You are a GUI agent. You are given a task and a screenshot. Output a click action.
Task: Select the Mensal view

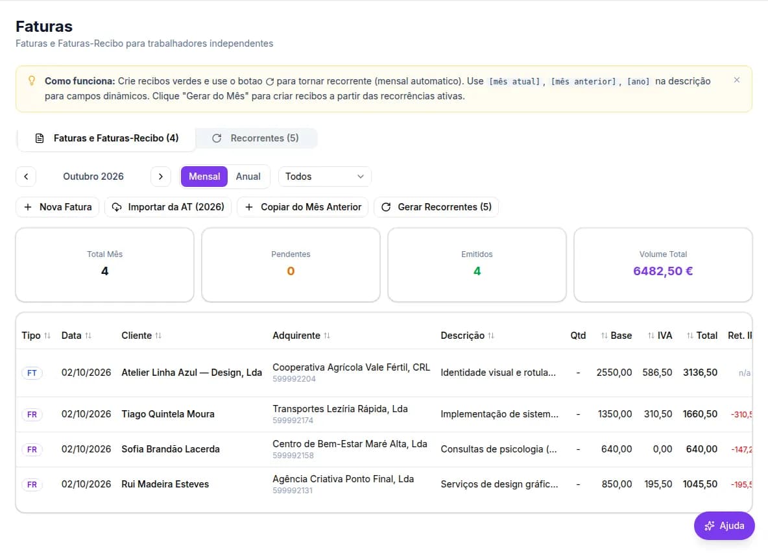pos(204,177)
